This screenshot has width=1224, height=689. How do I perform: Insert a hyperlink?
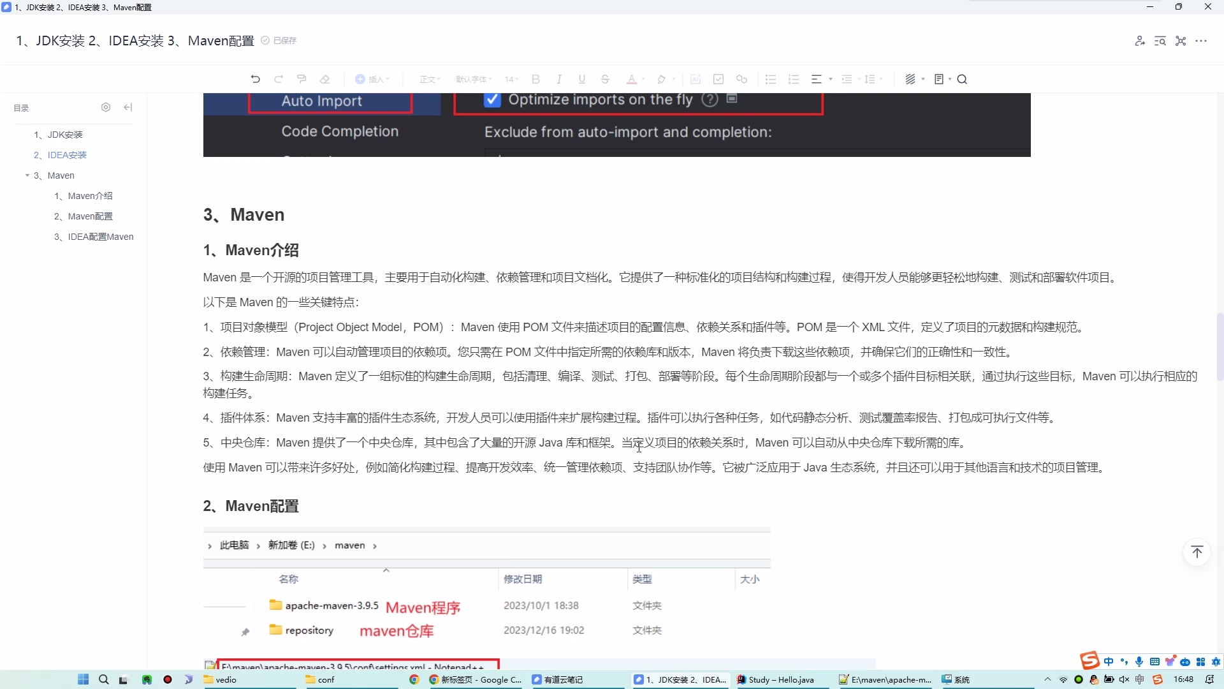click(x=741, y=78)
